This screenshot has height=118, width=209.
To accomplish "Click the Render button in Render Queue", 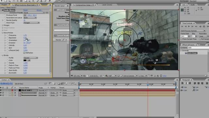I will coord(58,40).
